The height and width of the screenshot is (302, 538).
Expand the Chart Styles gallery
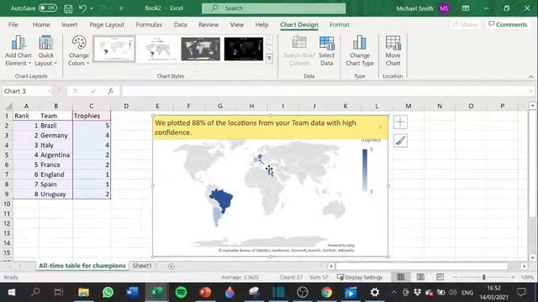[x=269, y=58]
